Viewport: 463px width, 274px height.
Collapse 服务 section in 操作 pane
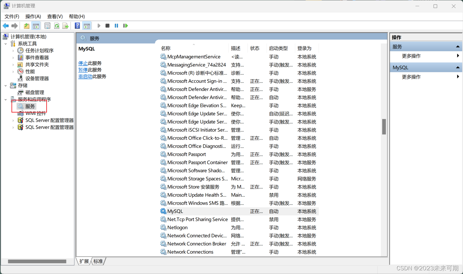click(458, 46)
